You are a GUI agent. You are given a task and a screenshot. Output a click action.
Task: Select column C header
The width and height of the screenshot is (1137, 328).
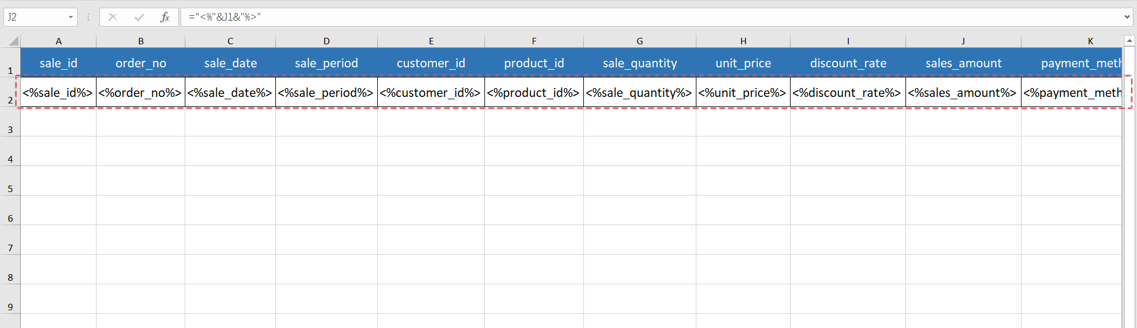tap(230, 41)
